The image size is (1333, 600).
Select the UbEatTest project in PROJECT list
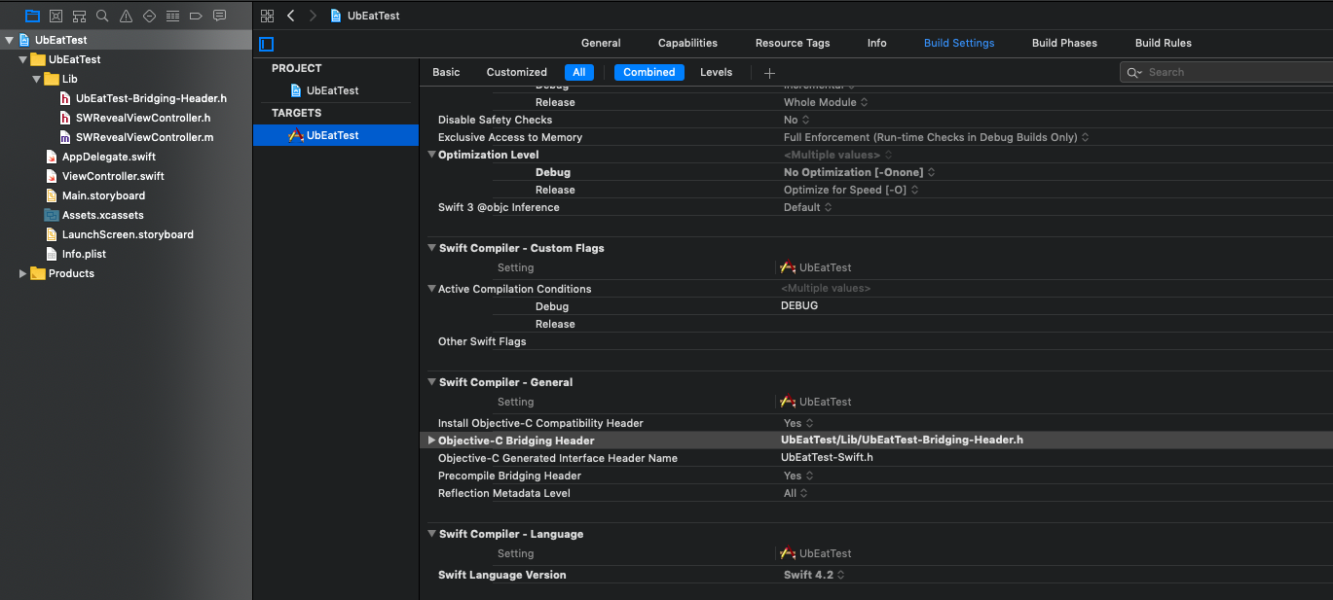click(x=332, y=90)
